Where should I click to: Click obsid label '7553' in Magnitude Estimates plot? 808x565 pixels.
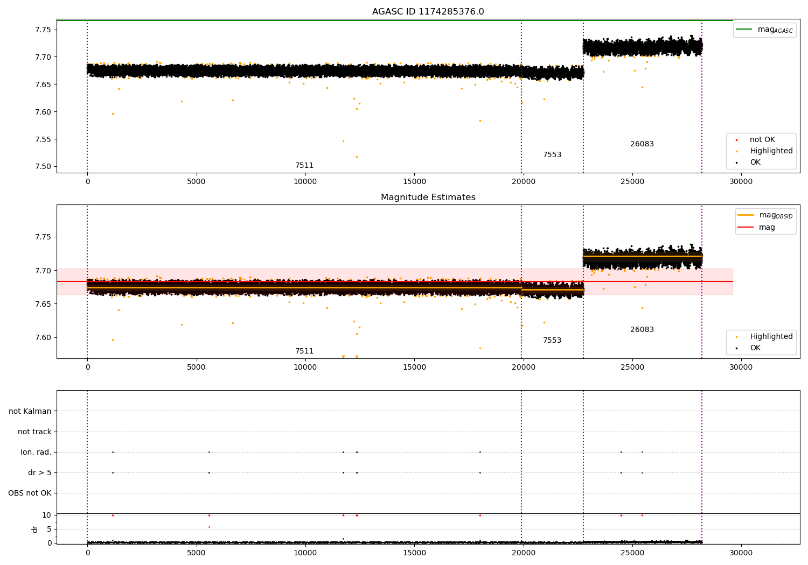point(552,341)
